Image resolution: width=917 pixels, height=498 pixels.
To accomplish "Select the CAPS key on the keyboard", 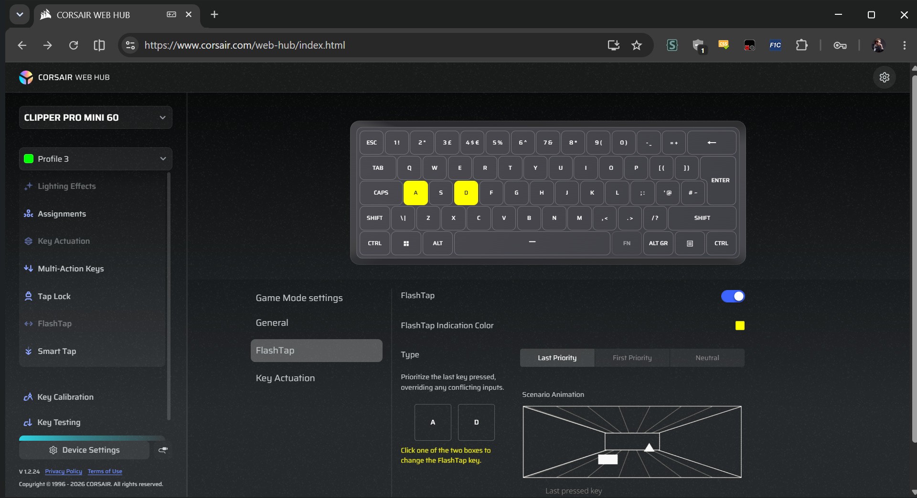I will coord(381,193).
